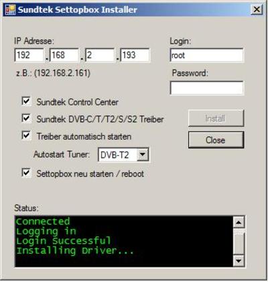Click the 'Logging in' status line

pyautogui.click(x=46, y=232)
